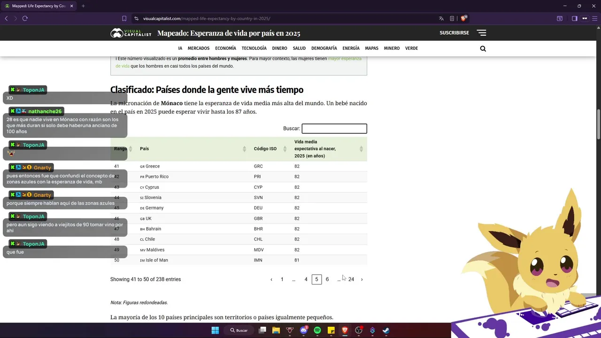
Task: Click the page vertical scrollbar thumb
Action: tap(598, 124)
